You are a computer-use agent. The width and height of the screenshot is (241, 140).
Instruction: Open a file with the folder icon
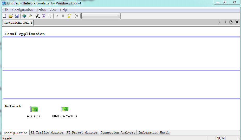tap(11, 16)
